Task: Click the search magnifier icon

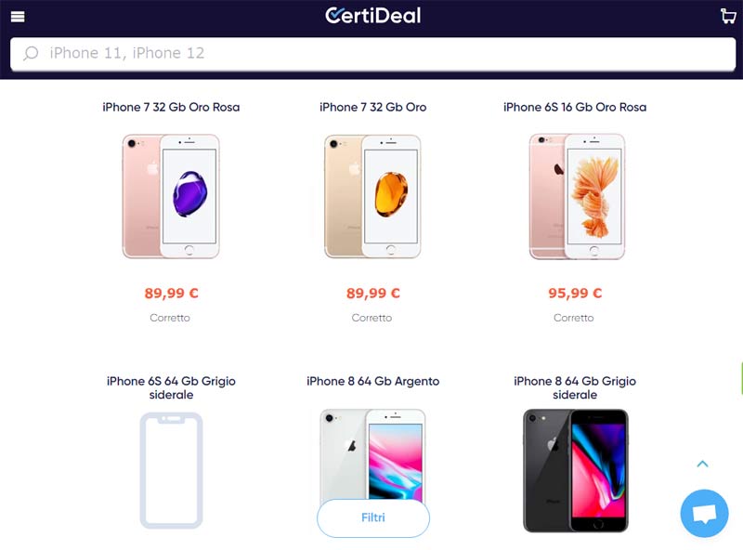Action: click(31, 53)
